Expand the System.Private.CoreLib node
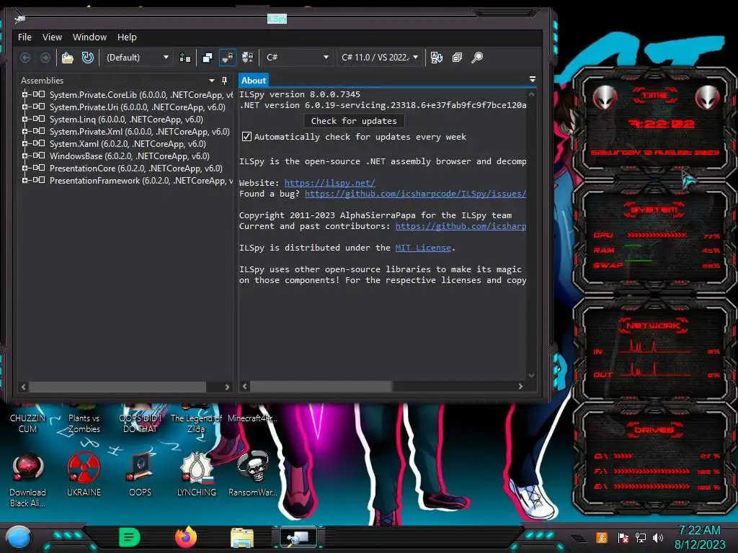The width and height of the screenshot is (738, 553). [x=25, y=94]
